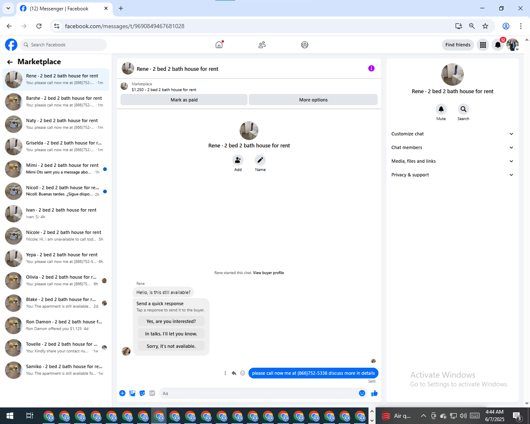Image resolution: width=530 pixels, height=424 pixels.
Task: Click the Name pencil icon
Action: (260, 160)
